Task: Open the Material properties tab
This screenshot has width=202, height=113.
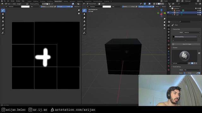Action: pyautogui.click(x=169, y=66)
